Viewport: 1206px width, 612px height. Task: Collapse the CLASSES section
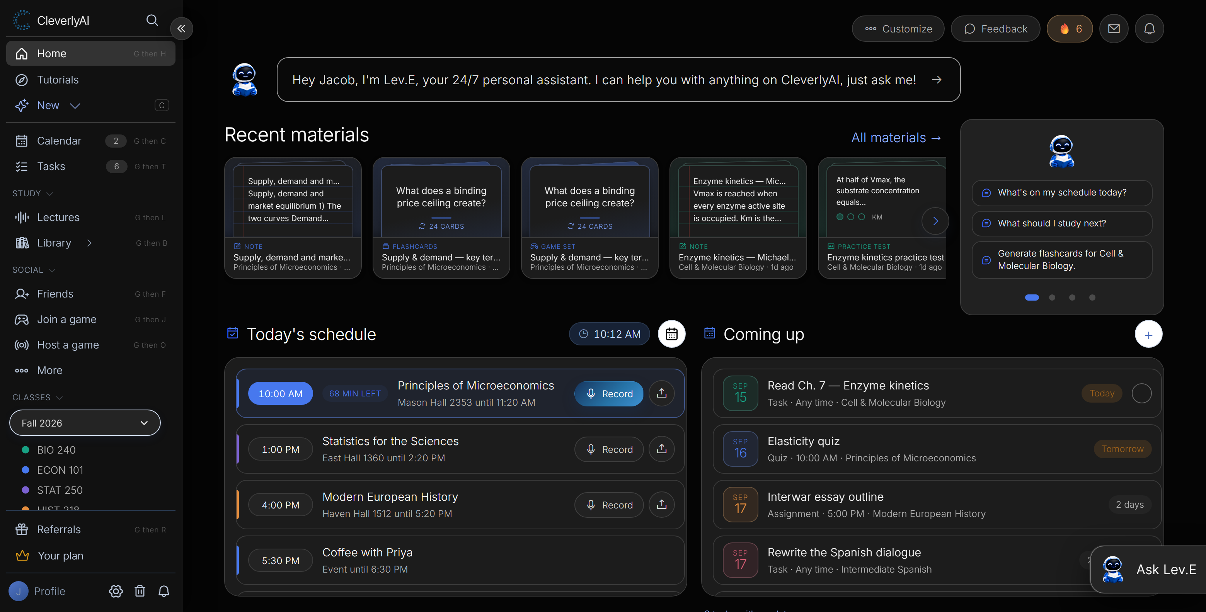(x=37, y=397)
